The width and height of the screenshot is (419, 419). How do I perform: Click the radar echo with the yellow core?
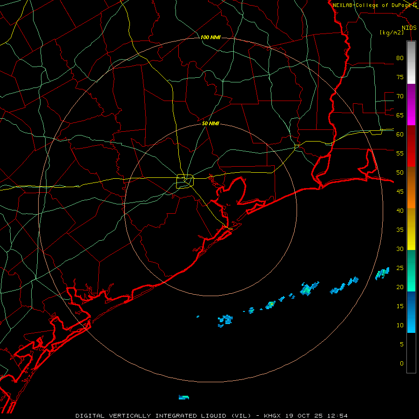click(x=270, y=304)
